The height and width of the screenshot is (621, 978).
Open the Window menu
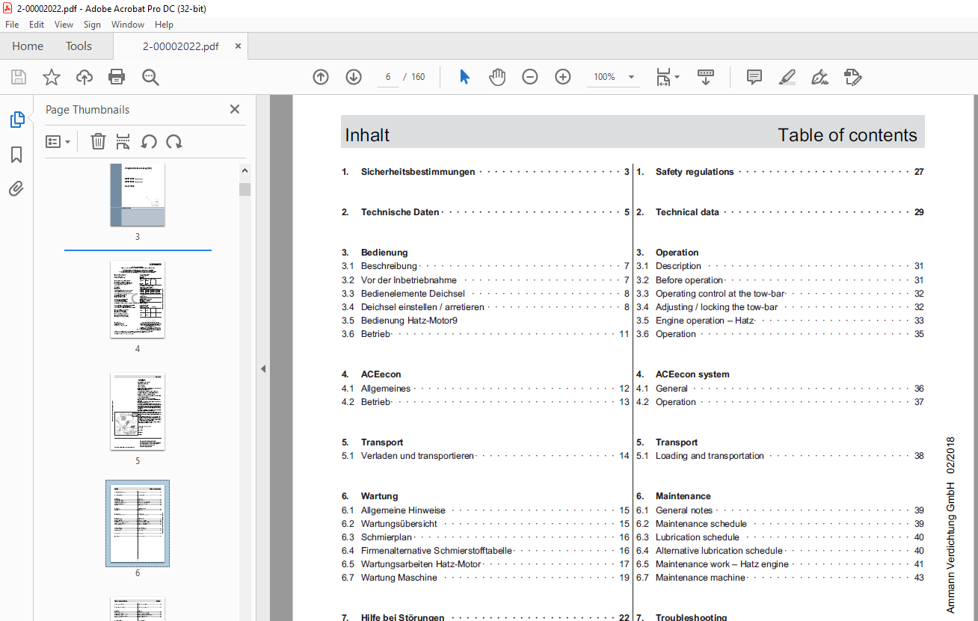128,25
